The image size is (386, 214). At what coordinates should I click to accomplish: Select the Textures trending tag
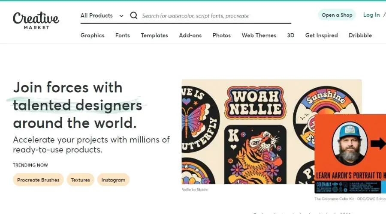(81, 180)
